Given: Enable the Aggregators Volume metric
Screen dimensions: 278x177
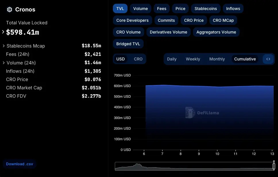Looking at the screenshot, I should 216,32.
